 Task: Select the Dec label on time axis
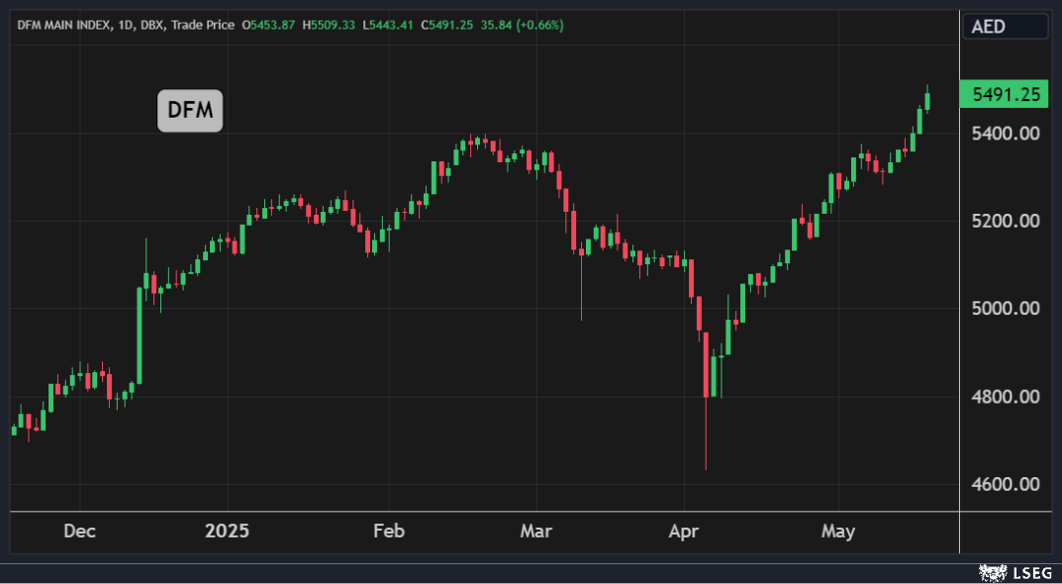pos(79,532)
